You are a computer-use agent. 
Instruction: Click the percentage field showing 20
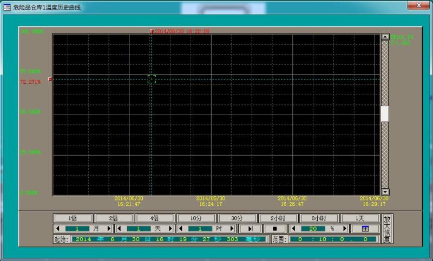click(313, 229)
